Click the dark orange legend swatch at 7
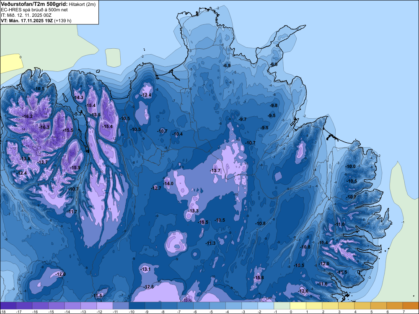419x314 pixels. click(411, 306)
